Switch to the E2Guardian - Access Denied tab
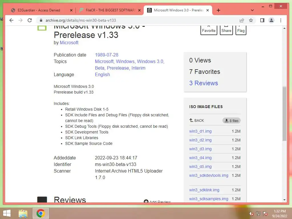 (x=38, y=10)
